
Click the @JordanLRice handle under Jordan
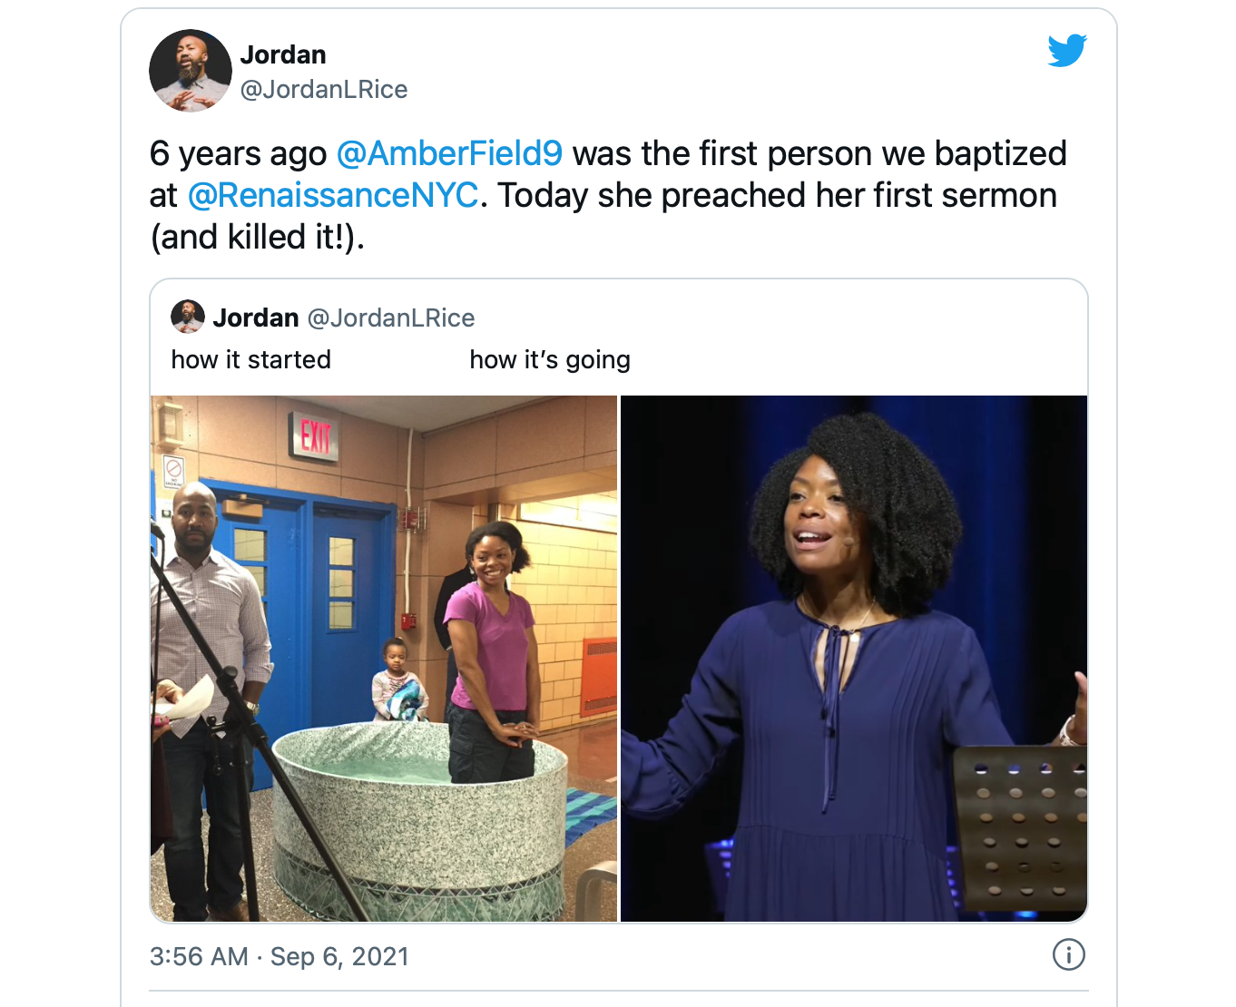click(324, 90)
